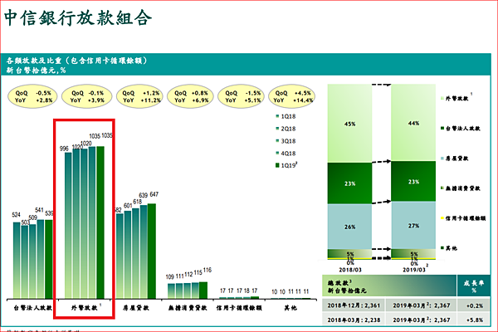Click 房屋貸款 entry in the stacked-bar legend
This screenshot has width=498, height=332.
(x=455, y=159)
